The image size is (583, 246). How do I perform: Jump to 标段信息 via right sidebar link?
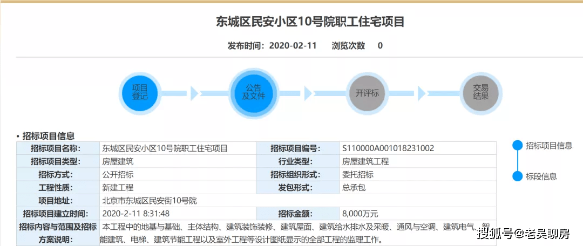(x=541, y=176)
